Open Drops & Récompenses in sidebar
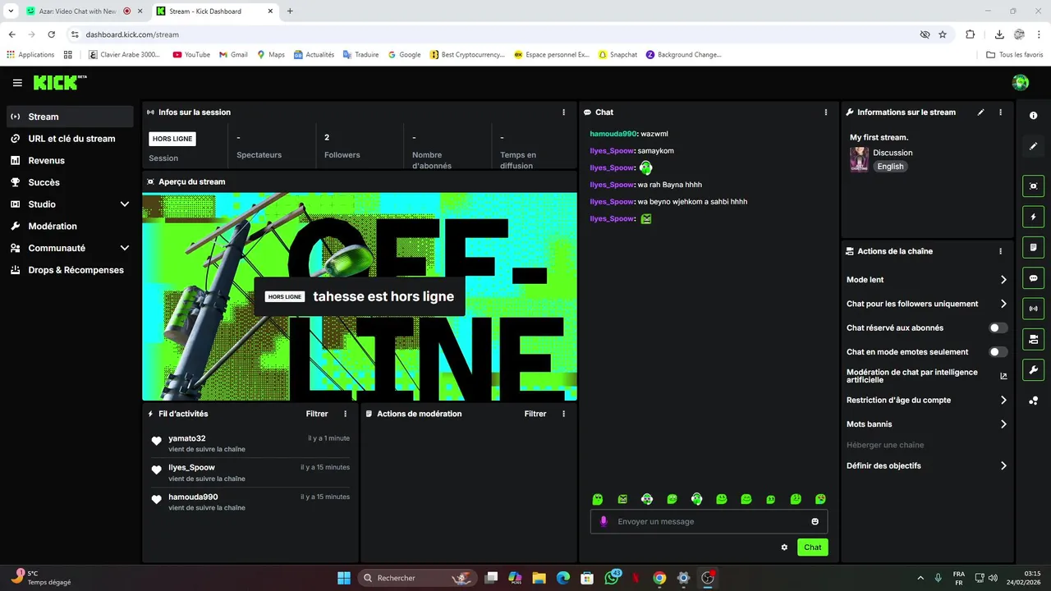This screenshot has width=1051, height=591. click(x=70, y=270)
